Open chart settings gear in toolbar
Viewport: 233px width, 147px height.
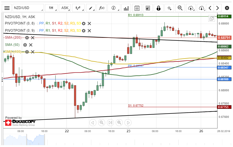(x=227, y=8)
